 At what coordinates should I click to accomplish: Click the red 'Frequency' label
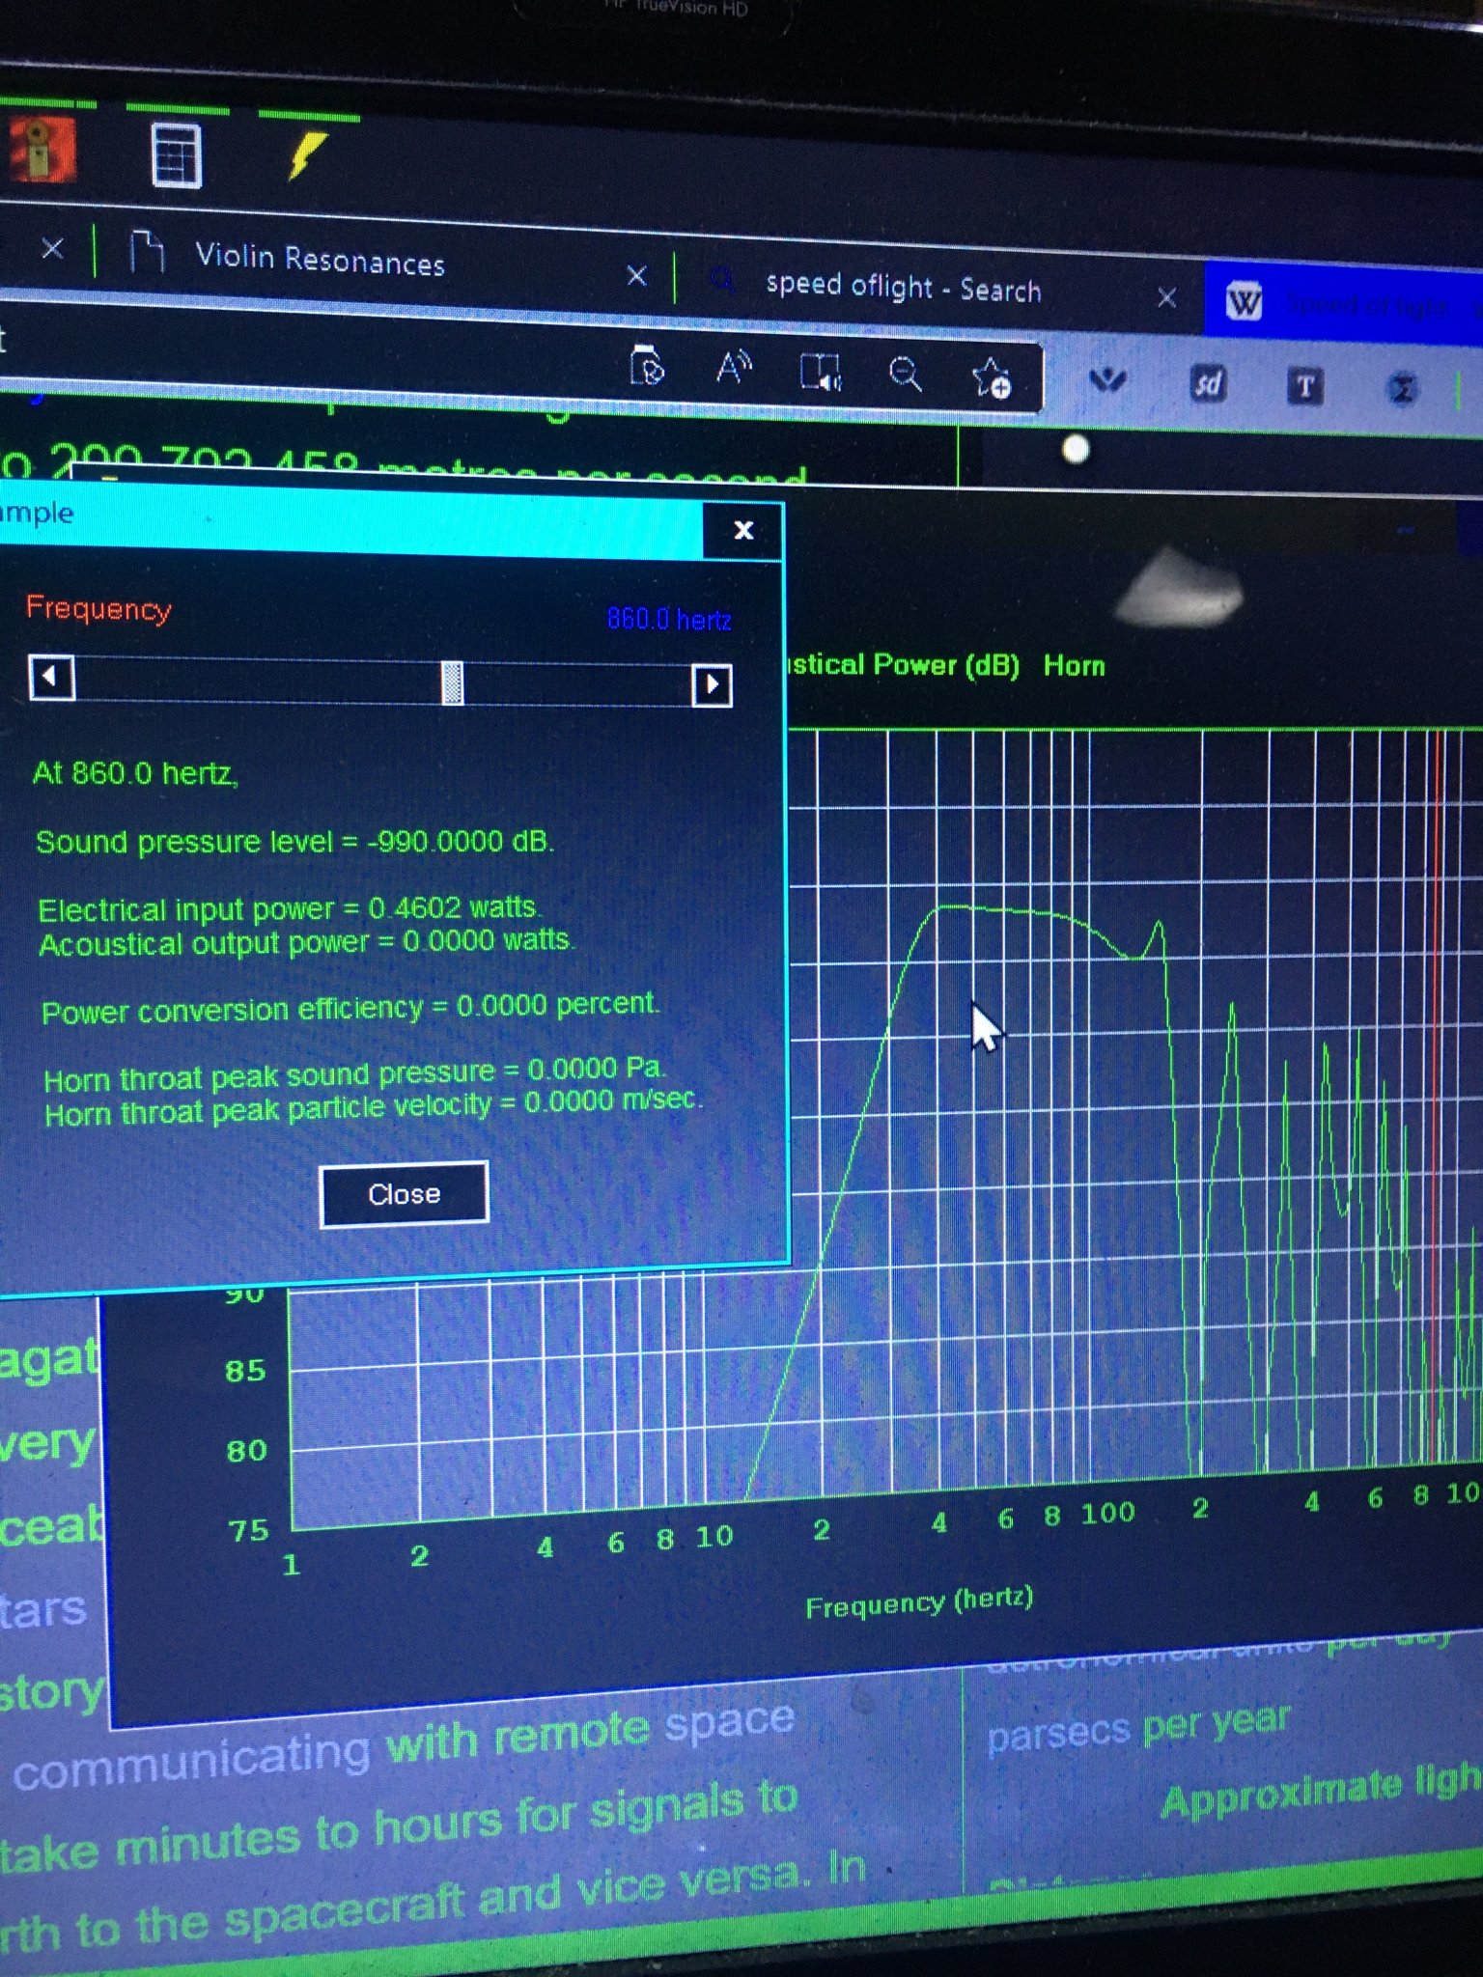point(98,608)
